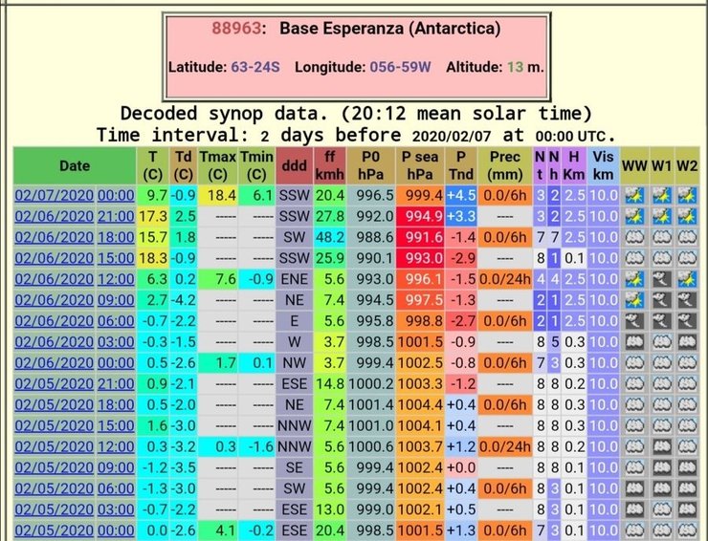Open the 02/05/2020 18:00 date link

coord(74,405)
